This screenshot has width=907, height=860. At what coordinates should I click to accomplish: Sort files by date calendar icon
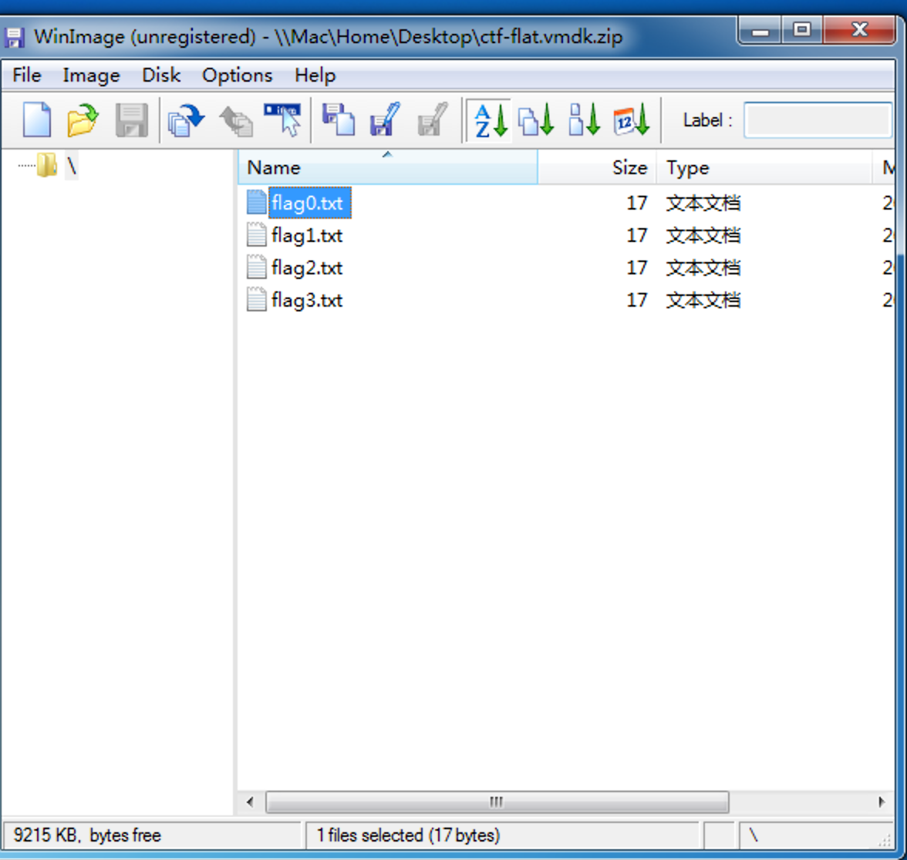click(x=632, y=119)
